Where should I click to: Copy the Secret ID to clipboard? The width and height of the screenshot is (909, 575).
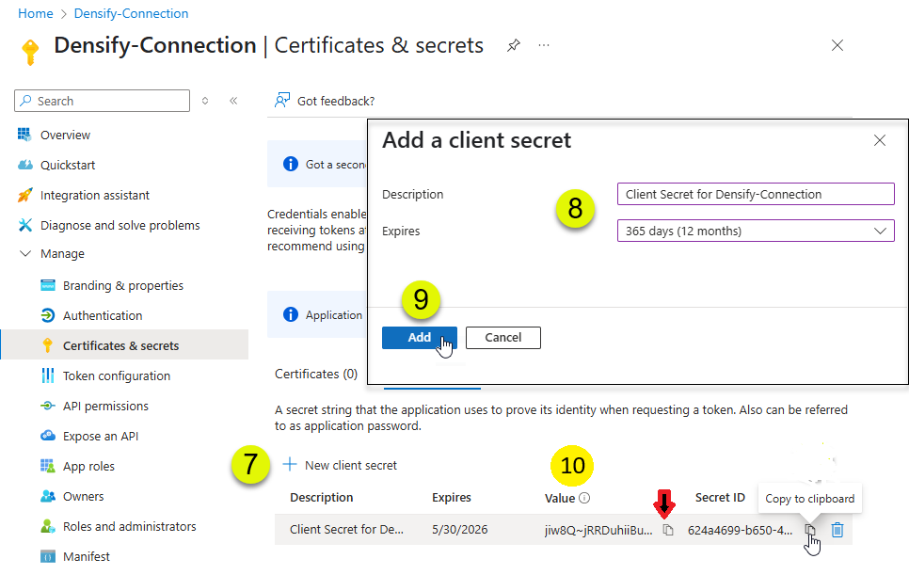(x=810, y=529)
